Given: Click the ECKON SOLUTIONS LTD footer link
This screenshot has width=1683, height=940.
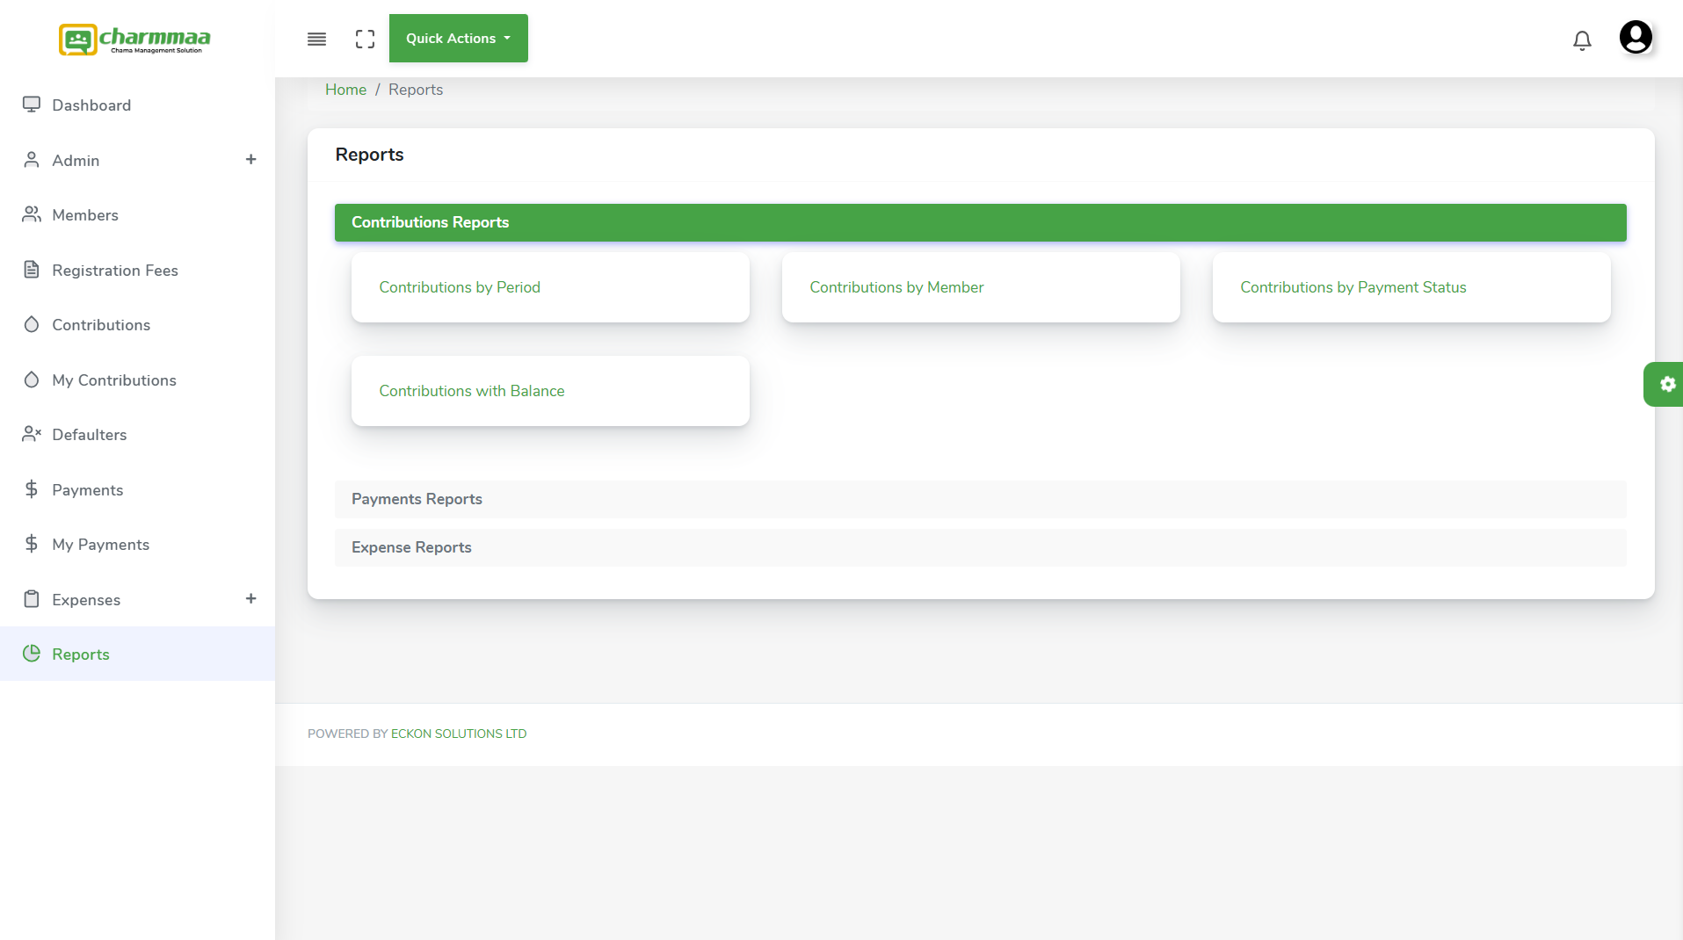Looking at the screenshot, I should coord(459,734).
